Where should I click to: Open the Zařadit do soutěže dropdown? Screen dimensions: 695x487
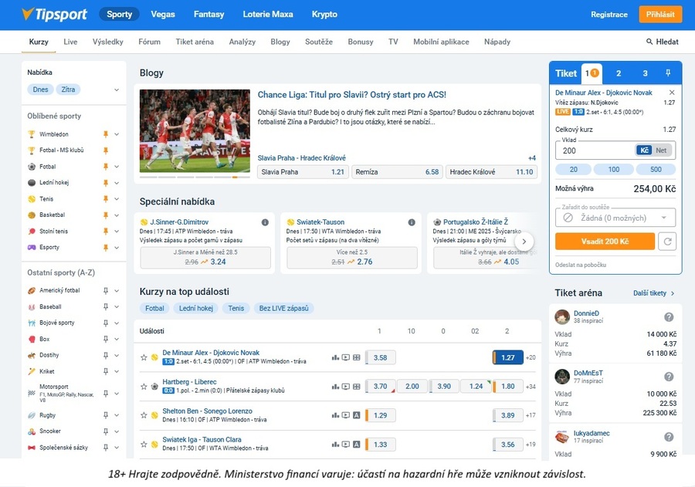pyautogui.click(x=615, y=218)
